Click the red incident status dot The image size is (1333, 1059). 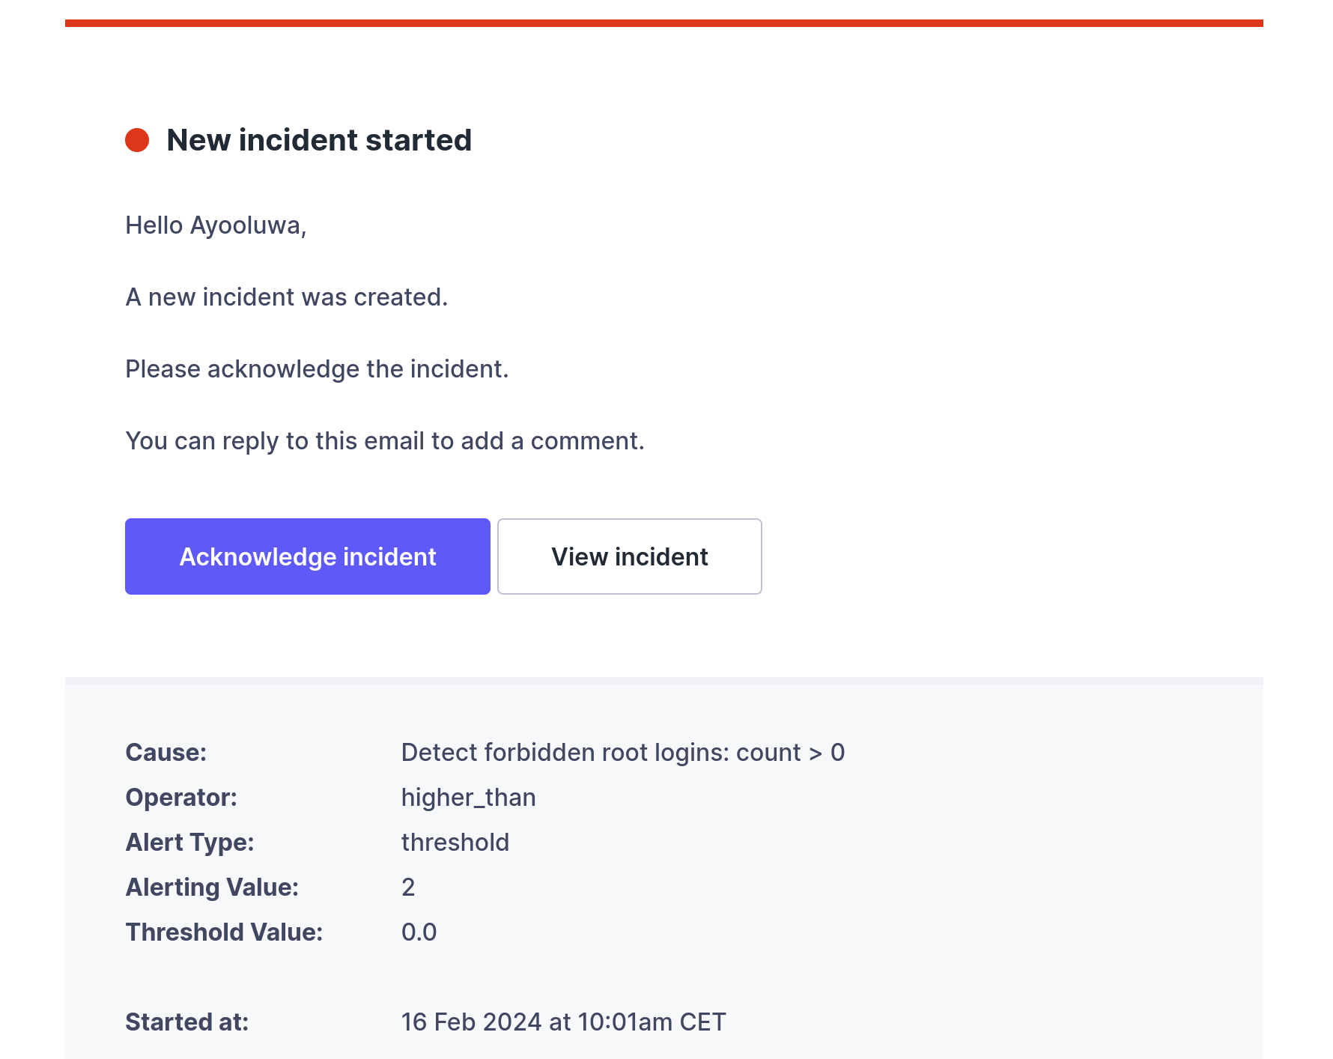[x=137, y=140]
